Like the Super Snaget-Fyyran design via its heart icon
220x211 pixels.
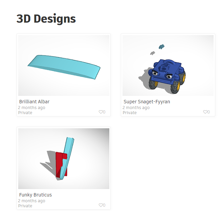[205, 112]
